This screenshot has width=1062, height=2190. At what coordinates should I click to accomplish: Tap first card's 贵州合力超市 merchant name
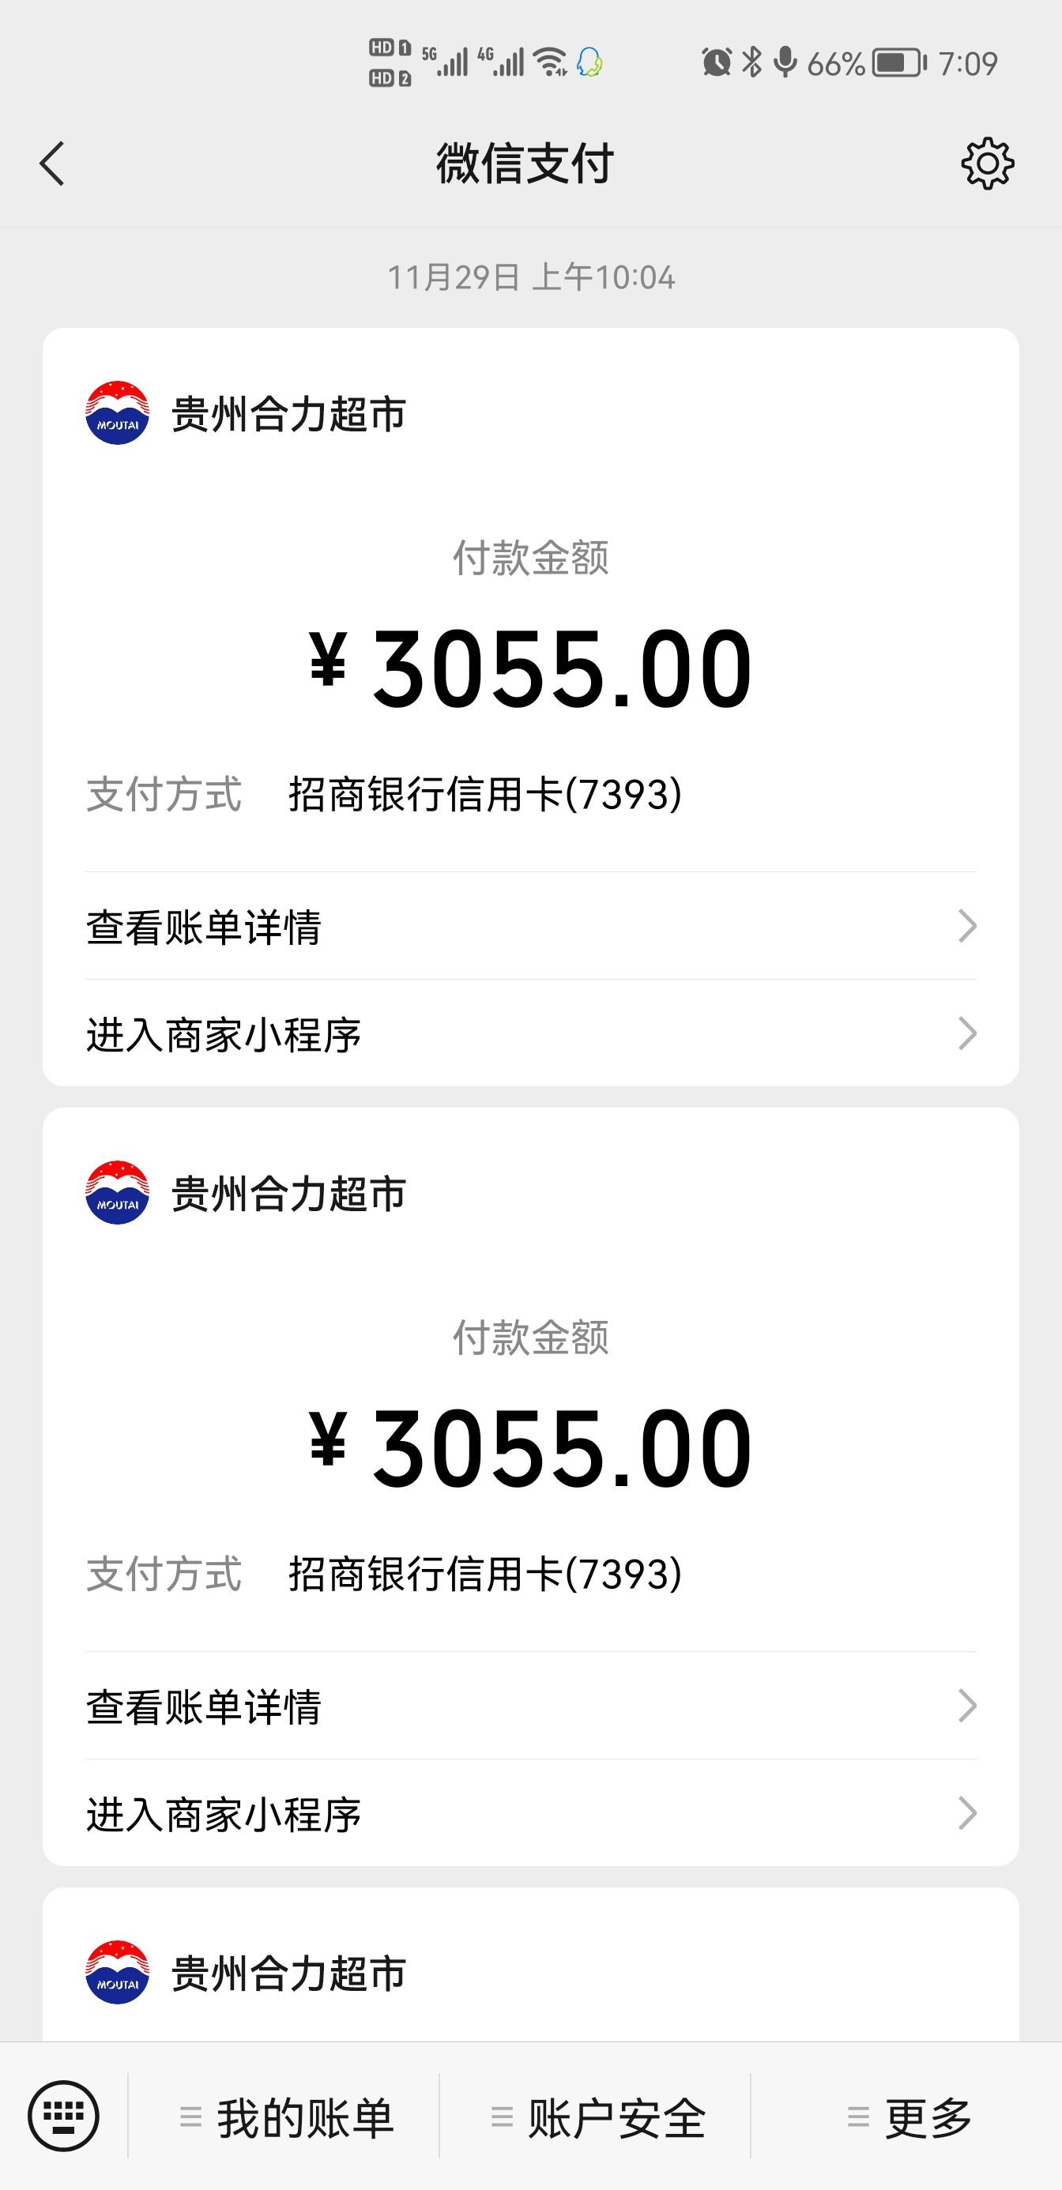pyautogui.click(x=289, y=414)
